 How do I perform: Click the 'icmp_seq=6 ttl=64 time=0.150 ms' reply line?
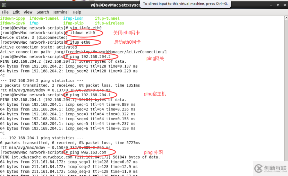click(68, 128)
